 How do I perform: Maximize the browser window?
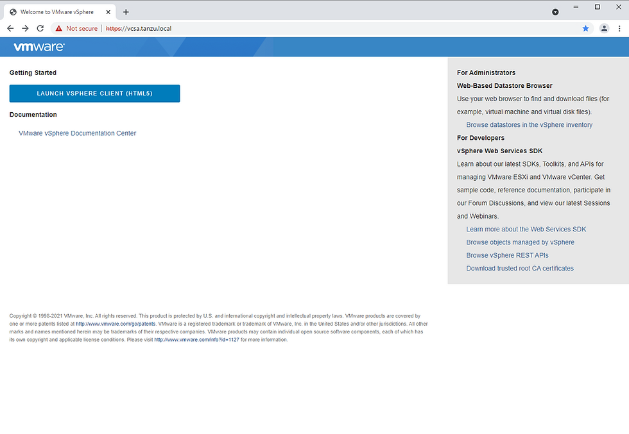[598, 7]
